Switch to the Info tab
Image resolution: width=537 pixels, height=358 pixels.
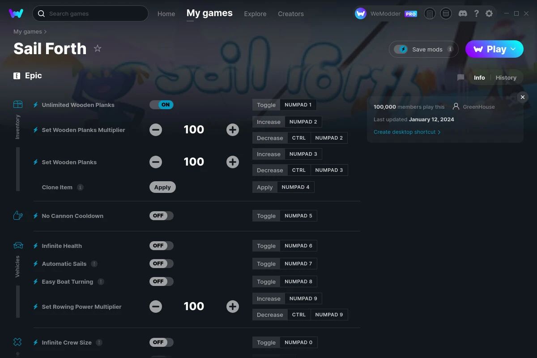click(x=479, y=77)
